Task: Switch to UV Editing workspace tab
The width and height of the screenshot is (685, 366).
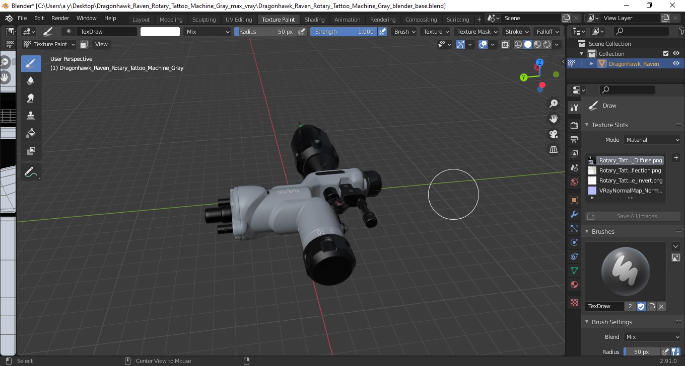Action: (x=239, y=20)
